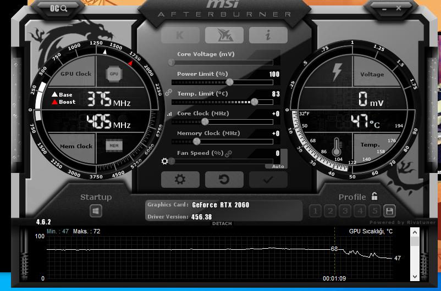
Task: Click the Core Clock slider handle
Action: pyautogui.click(x=205, y=122)
